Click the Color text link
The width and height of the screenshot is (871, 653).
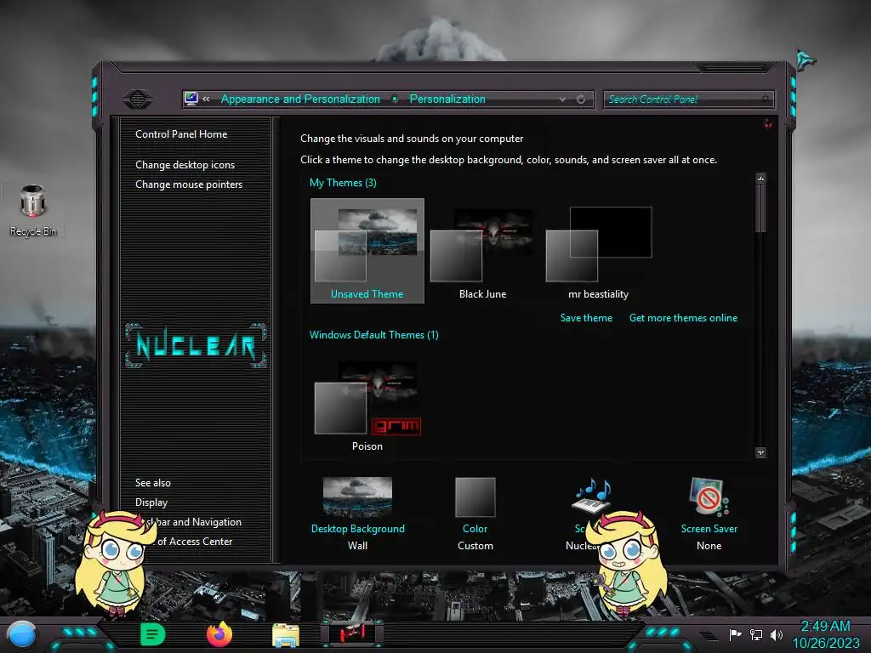click(x=475, y=529)
